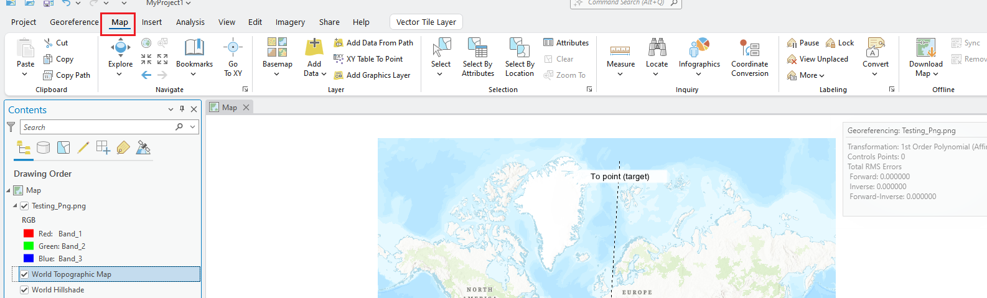Viewport: 987px width, 298px height.
Task: Click the Green Band_2 color swatch
Action: 29,246
